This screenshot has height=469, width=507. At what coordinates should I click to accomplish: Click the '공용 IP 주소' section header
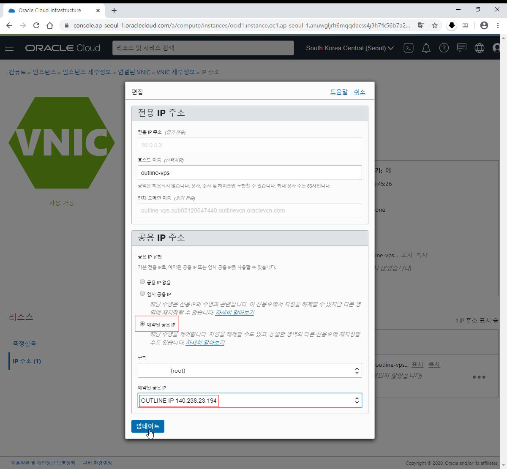(250, 237)
